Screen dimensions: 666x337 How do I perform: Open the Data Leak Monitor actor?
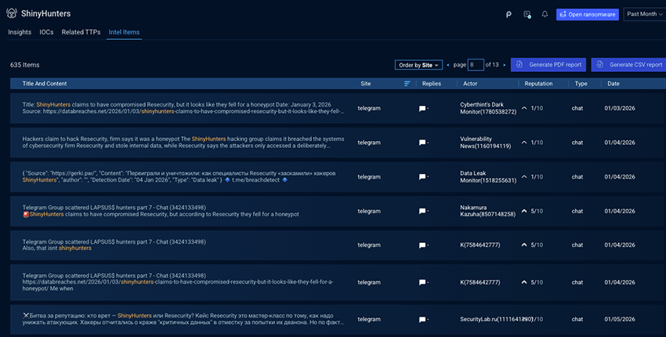point(488,177)
